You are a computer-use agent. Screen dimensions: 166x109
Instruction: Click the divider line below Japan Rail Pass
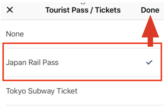pos(83,77)
